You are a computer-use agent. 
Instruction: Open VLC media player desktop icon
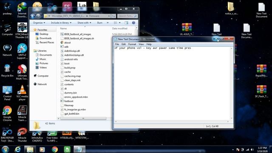tap(22, 93)
